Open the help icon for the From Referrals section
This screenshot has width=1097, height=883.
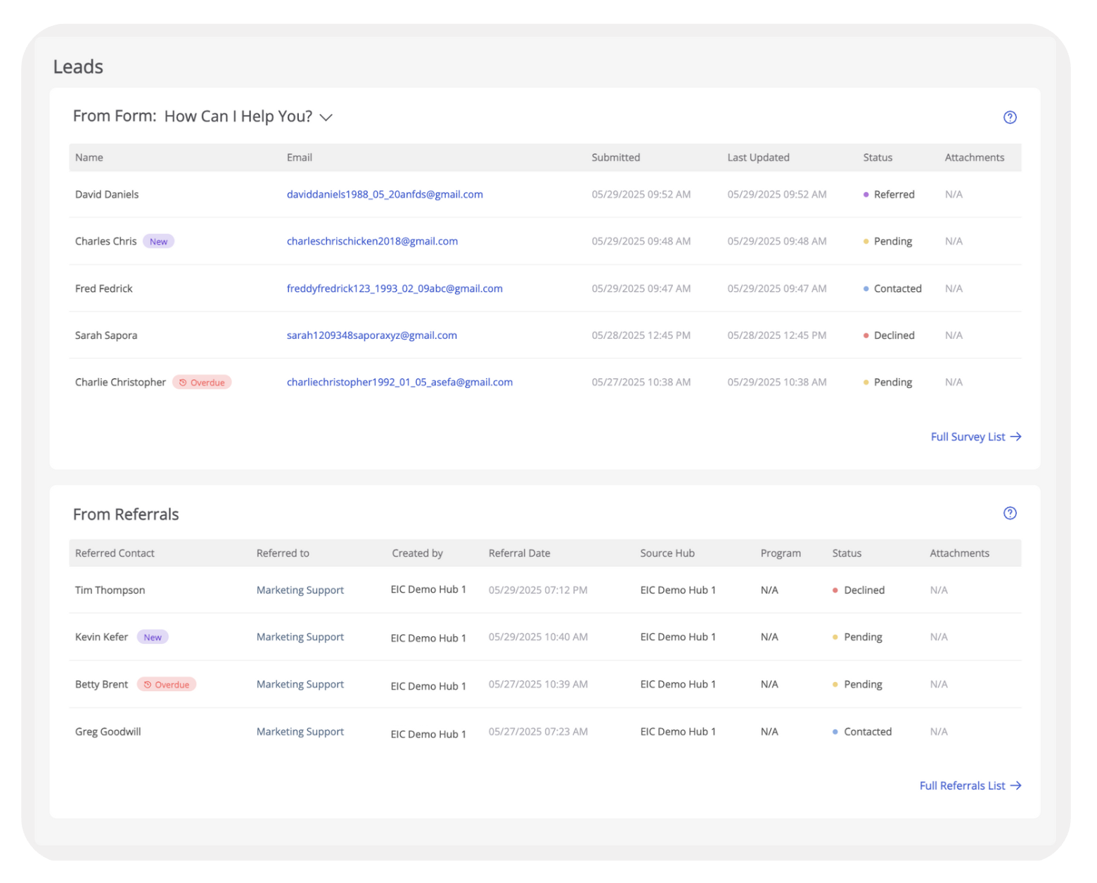pos(1010,513)
